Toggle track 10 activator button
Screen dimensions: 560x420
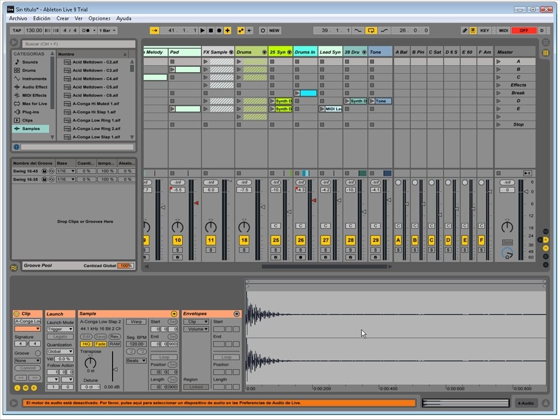click(x=178, y=240)
